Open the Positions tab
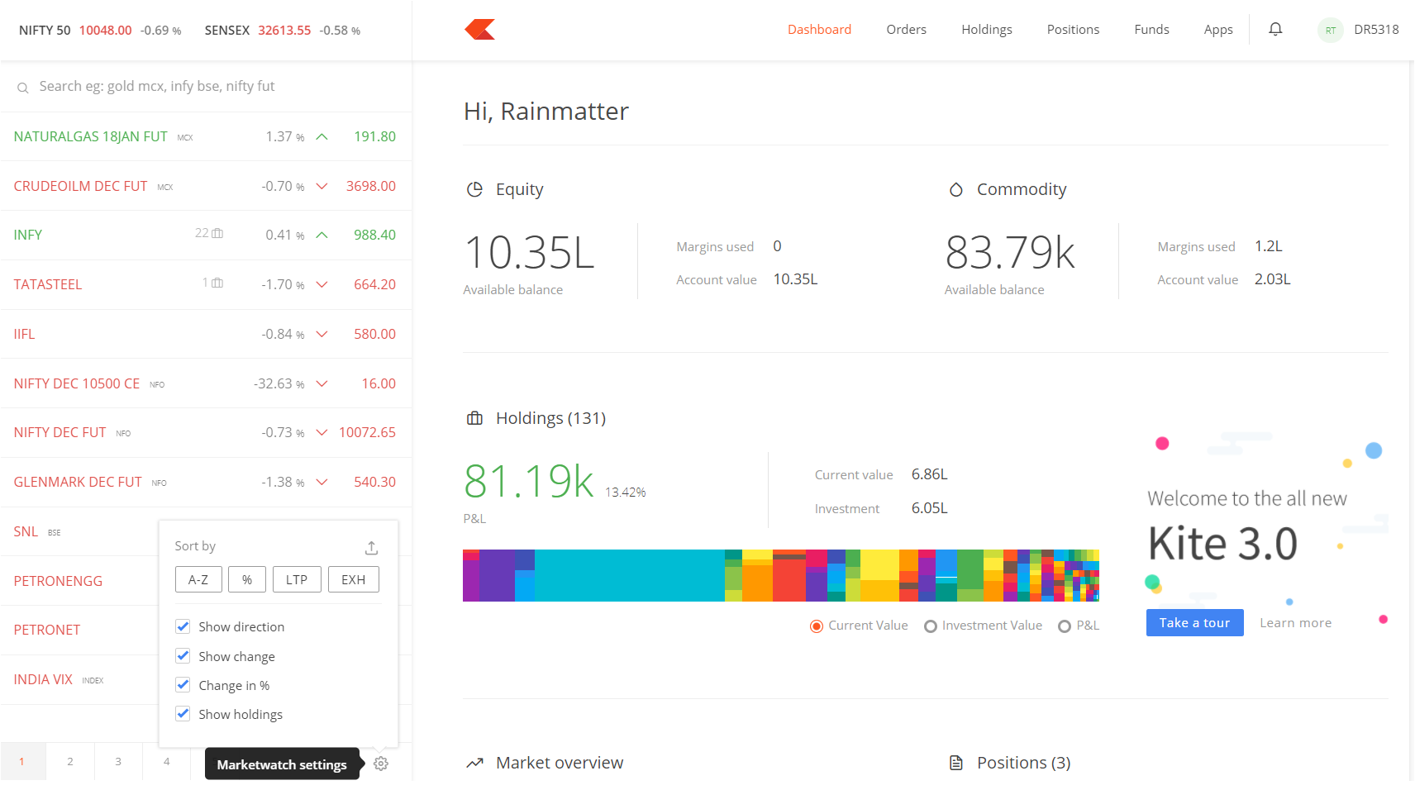Image resolution: width=1415 pixels, height=790 pixels. click(1073, 30)
